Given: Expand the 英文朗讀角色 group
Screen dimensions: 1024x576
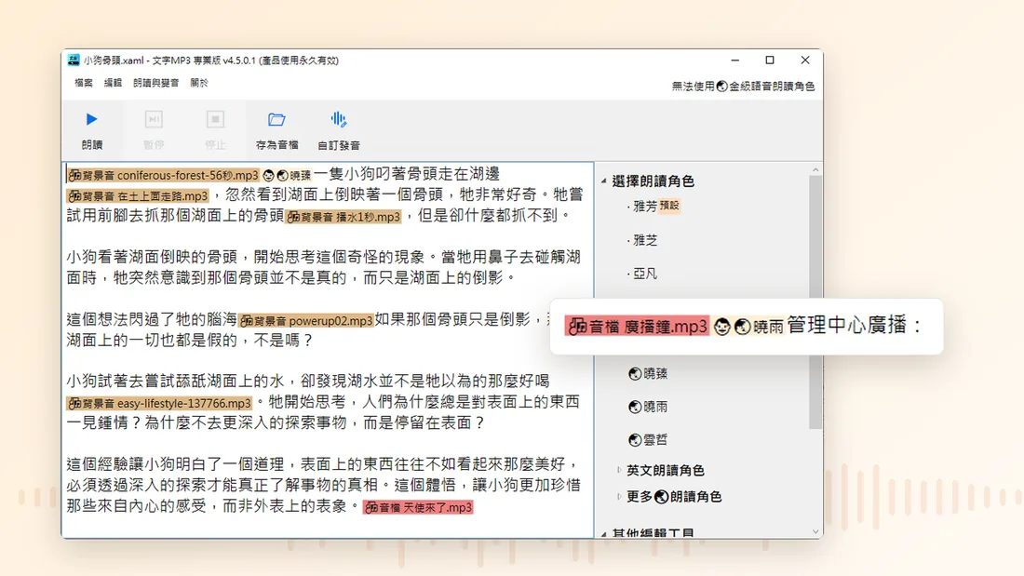Looking at the screenshot, I should (618, 470).
